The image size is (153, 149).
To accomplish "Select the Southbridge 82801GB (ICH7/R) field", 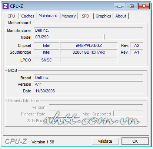I will [89, 52].
